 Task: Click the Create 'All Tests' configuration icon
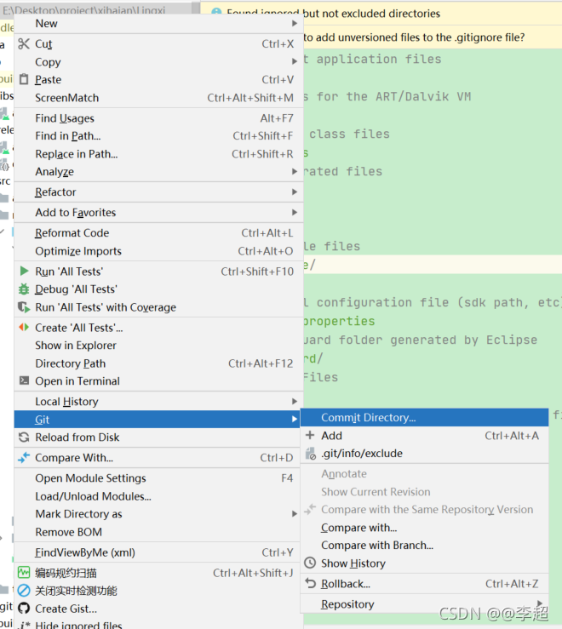pyautogui.click(x=24, y=328)
